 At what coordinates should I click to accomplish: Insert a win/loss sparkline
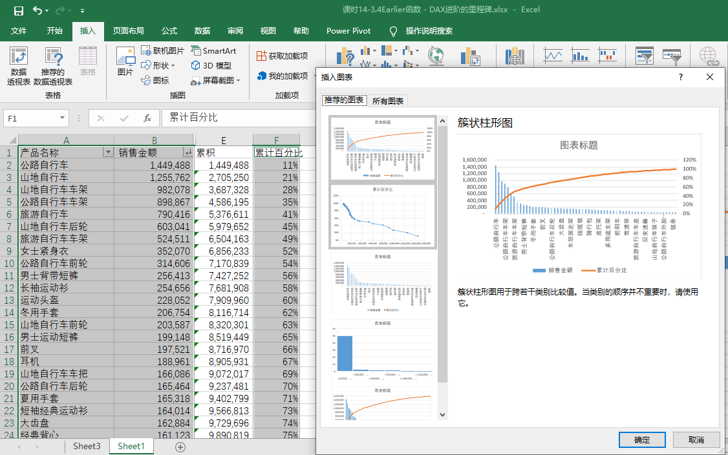(x=607, y=56)
